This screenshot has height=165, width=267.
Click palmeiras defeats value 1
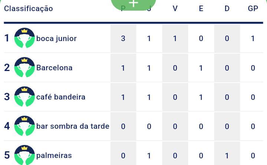(227, 156)
